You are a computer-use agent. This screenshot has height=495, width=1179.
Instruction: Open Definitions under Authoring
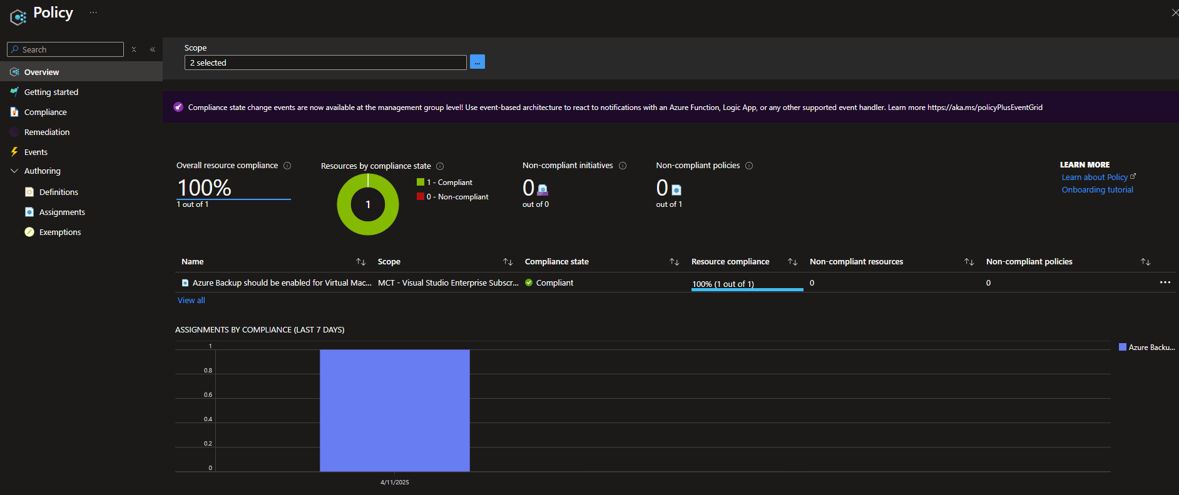58,192
